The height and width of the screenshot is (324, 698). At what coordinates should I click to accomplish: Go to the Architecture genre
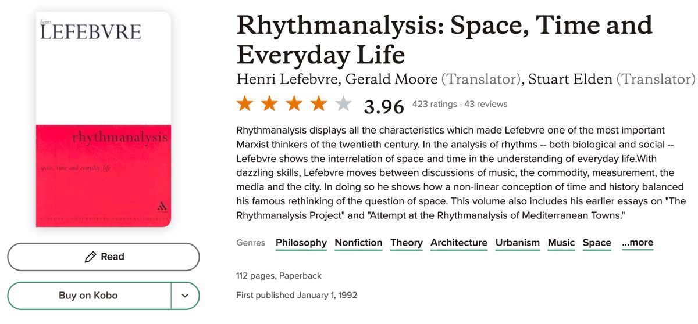click(459, 243)
